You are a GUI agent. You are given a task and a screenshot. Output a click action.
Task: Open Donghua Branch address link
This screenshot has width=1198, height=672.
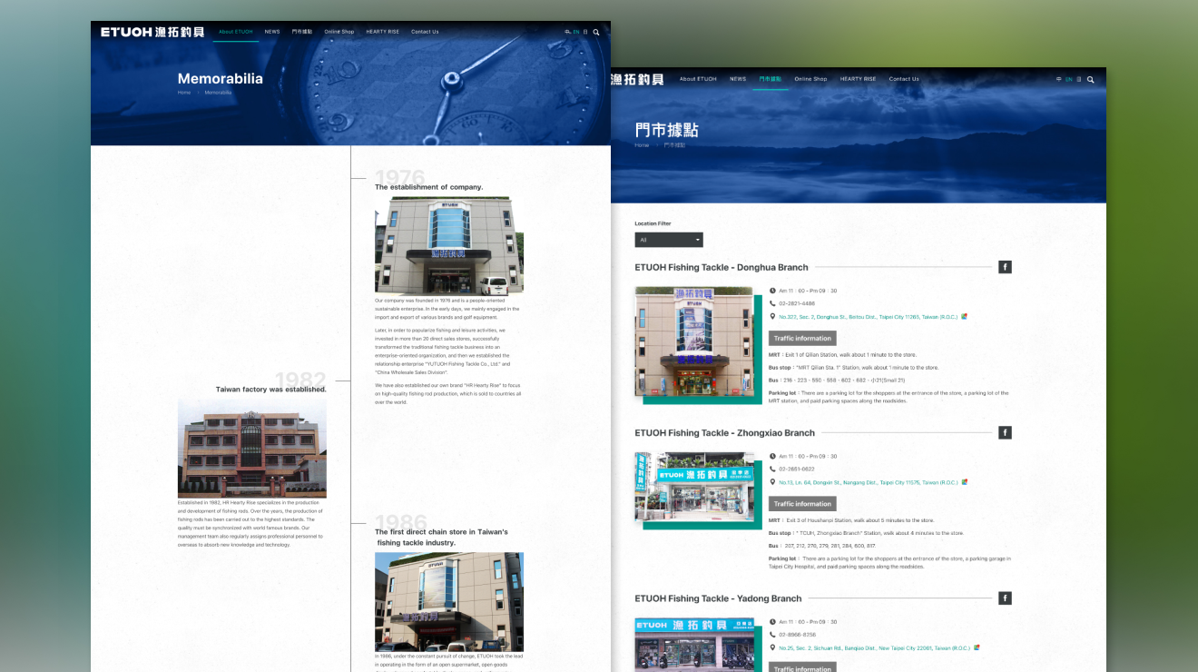click(x=868, y=317)
